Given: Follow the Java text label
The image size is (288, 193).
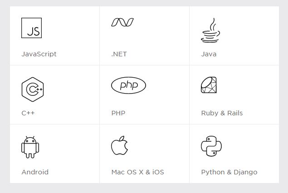Looking at the screenshot, I should coord(209,54).
